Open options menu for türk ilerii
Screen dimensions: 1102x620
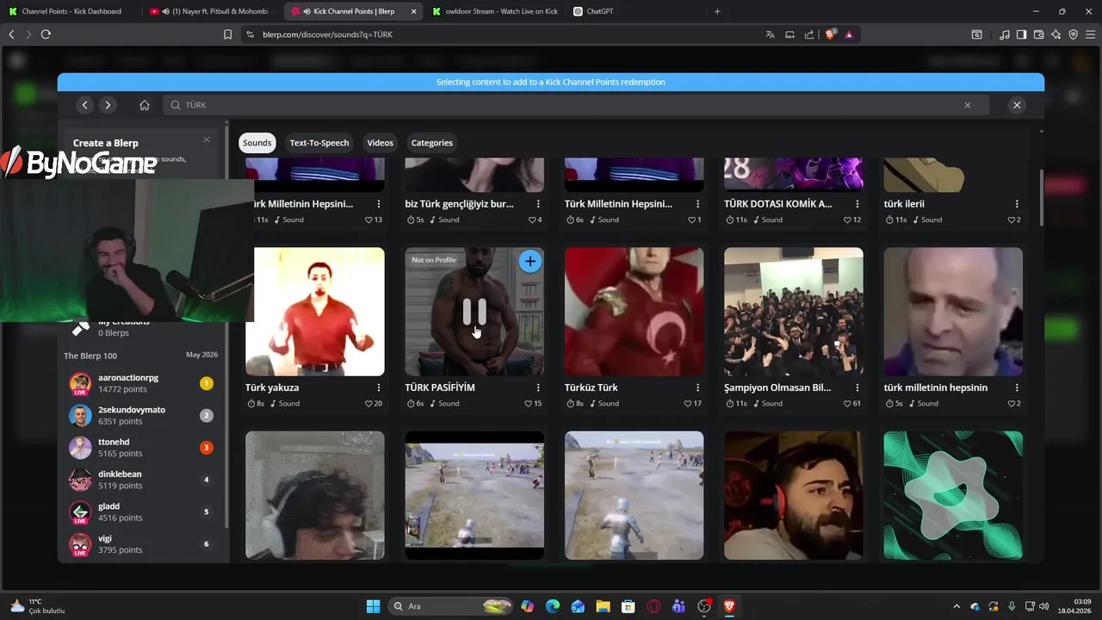click(1017, 204)
